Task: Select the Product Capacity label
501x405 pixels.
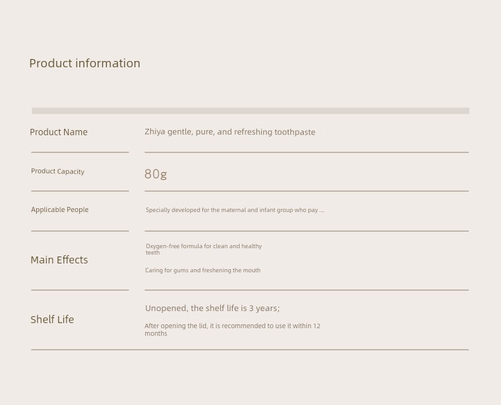Action: (58, 171)
